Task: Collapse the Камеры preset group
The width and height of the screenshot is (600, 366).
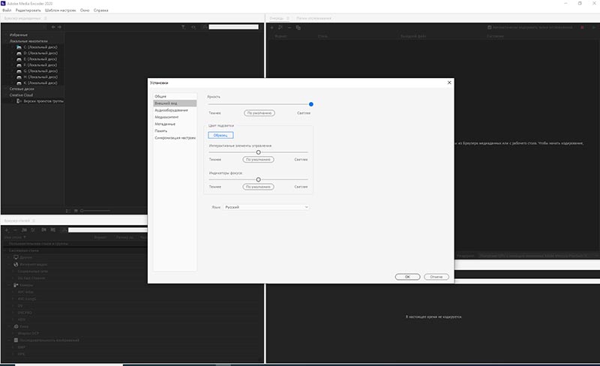Action: (x=9, y=285)
